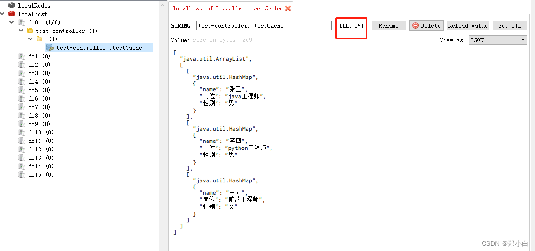The width and height of the screenshot is (535, 251).
Task: Click the db0 database icon
Action: click(x=22, y=22)
